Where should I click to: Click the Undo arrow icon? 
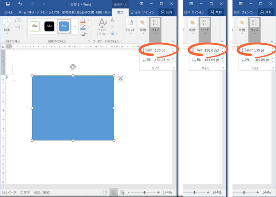coord(20,4)
